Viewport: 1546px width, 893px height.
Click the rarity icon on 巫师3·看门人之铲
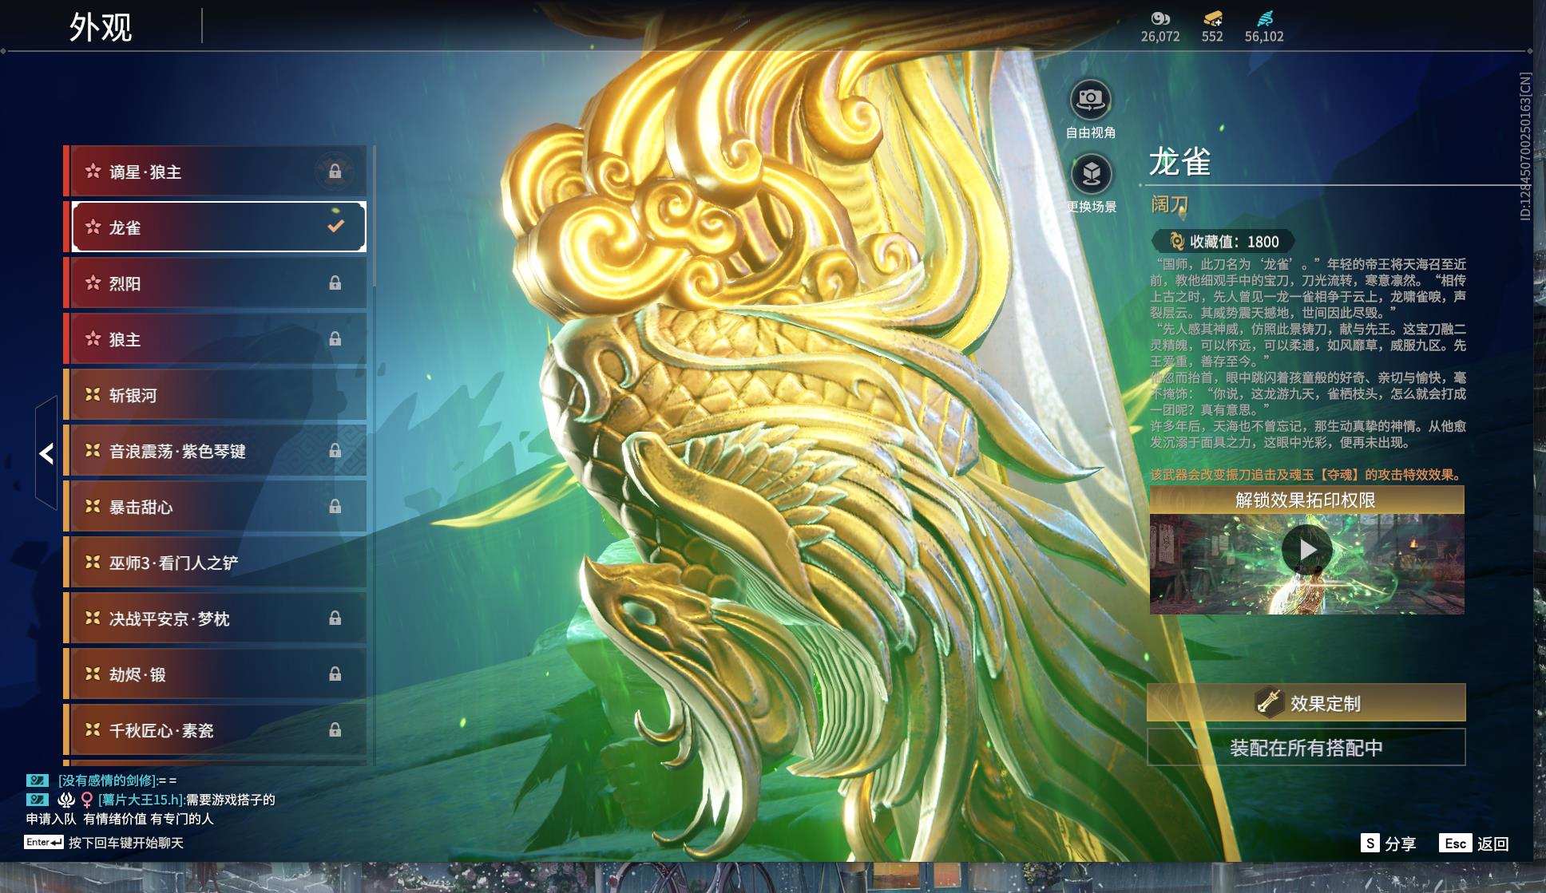point(93,562)
